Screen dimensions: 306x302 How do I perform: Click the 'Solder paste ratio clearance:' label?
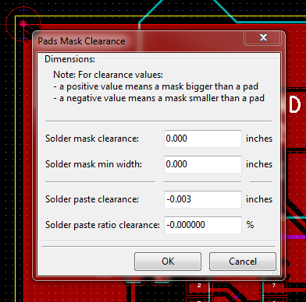pyautogui.click(x=102, y=225)
